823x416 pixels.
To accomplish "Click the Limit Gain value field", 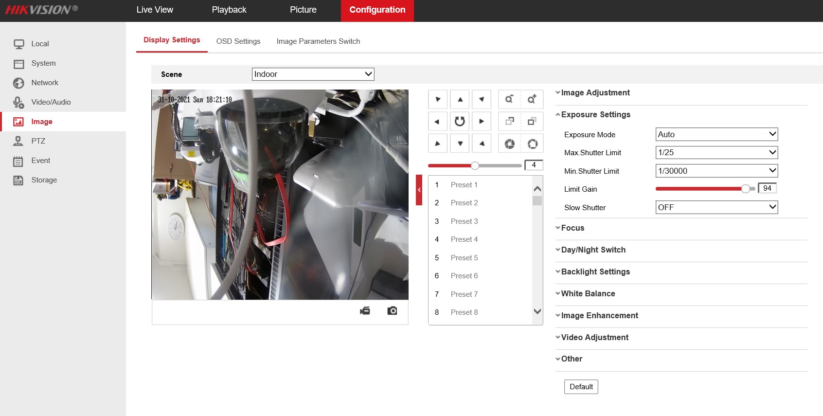I will (768, 188).
